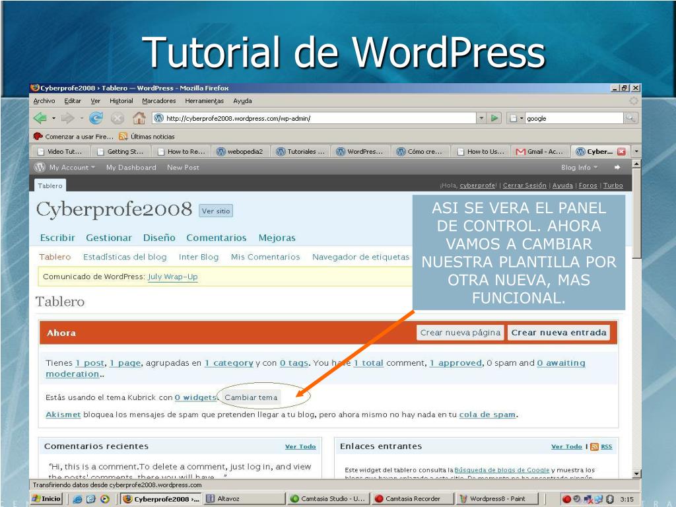Switch to the Getting St... tab
Image resolution: width=676 pixels, height=507 pixels.
click(121, 152)
